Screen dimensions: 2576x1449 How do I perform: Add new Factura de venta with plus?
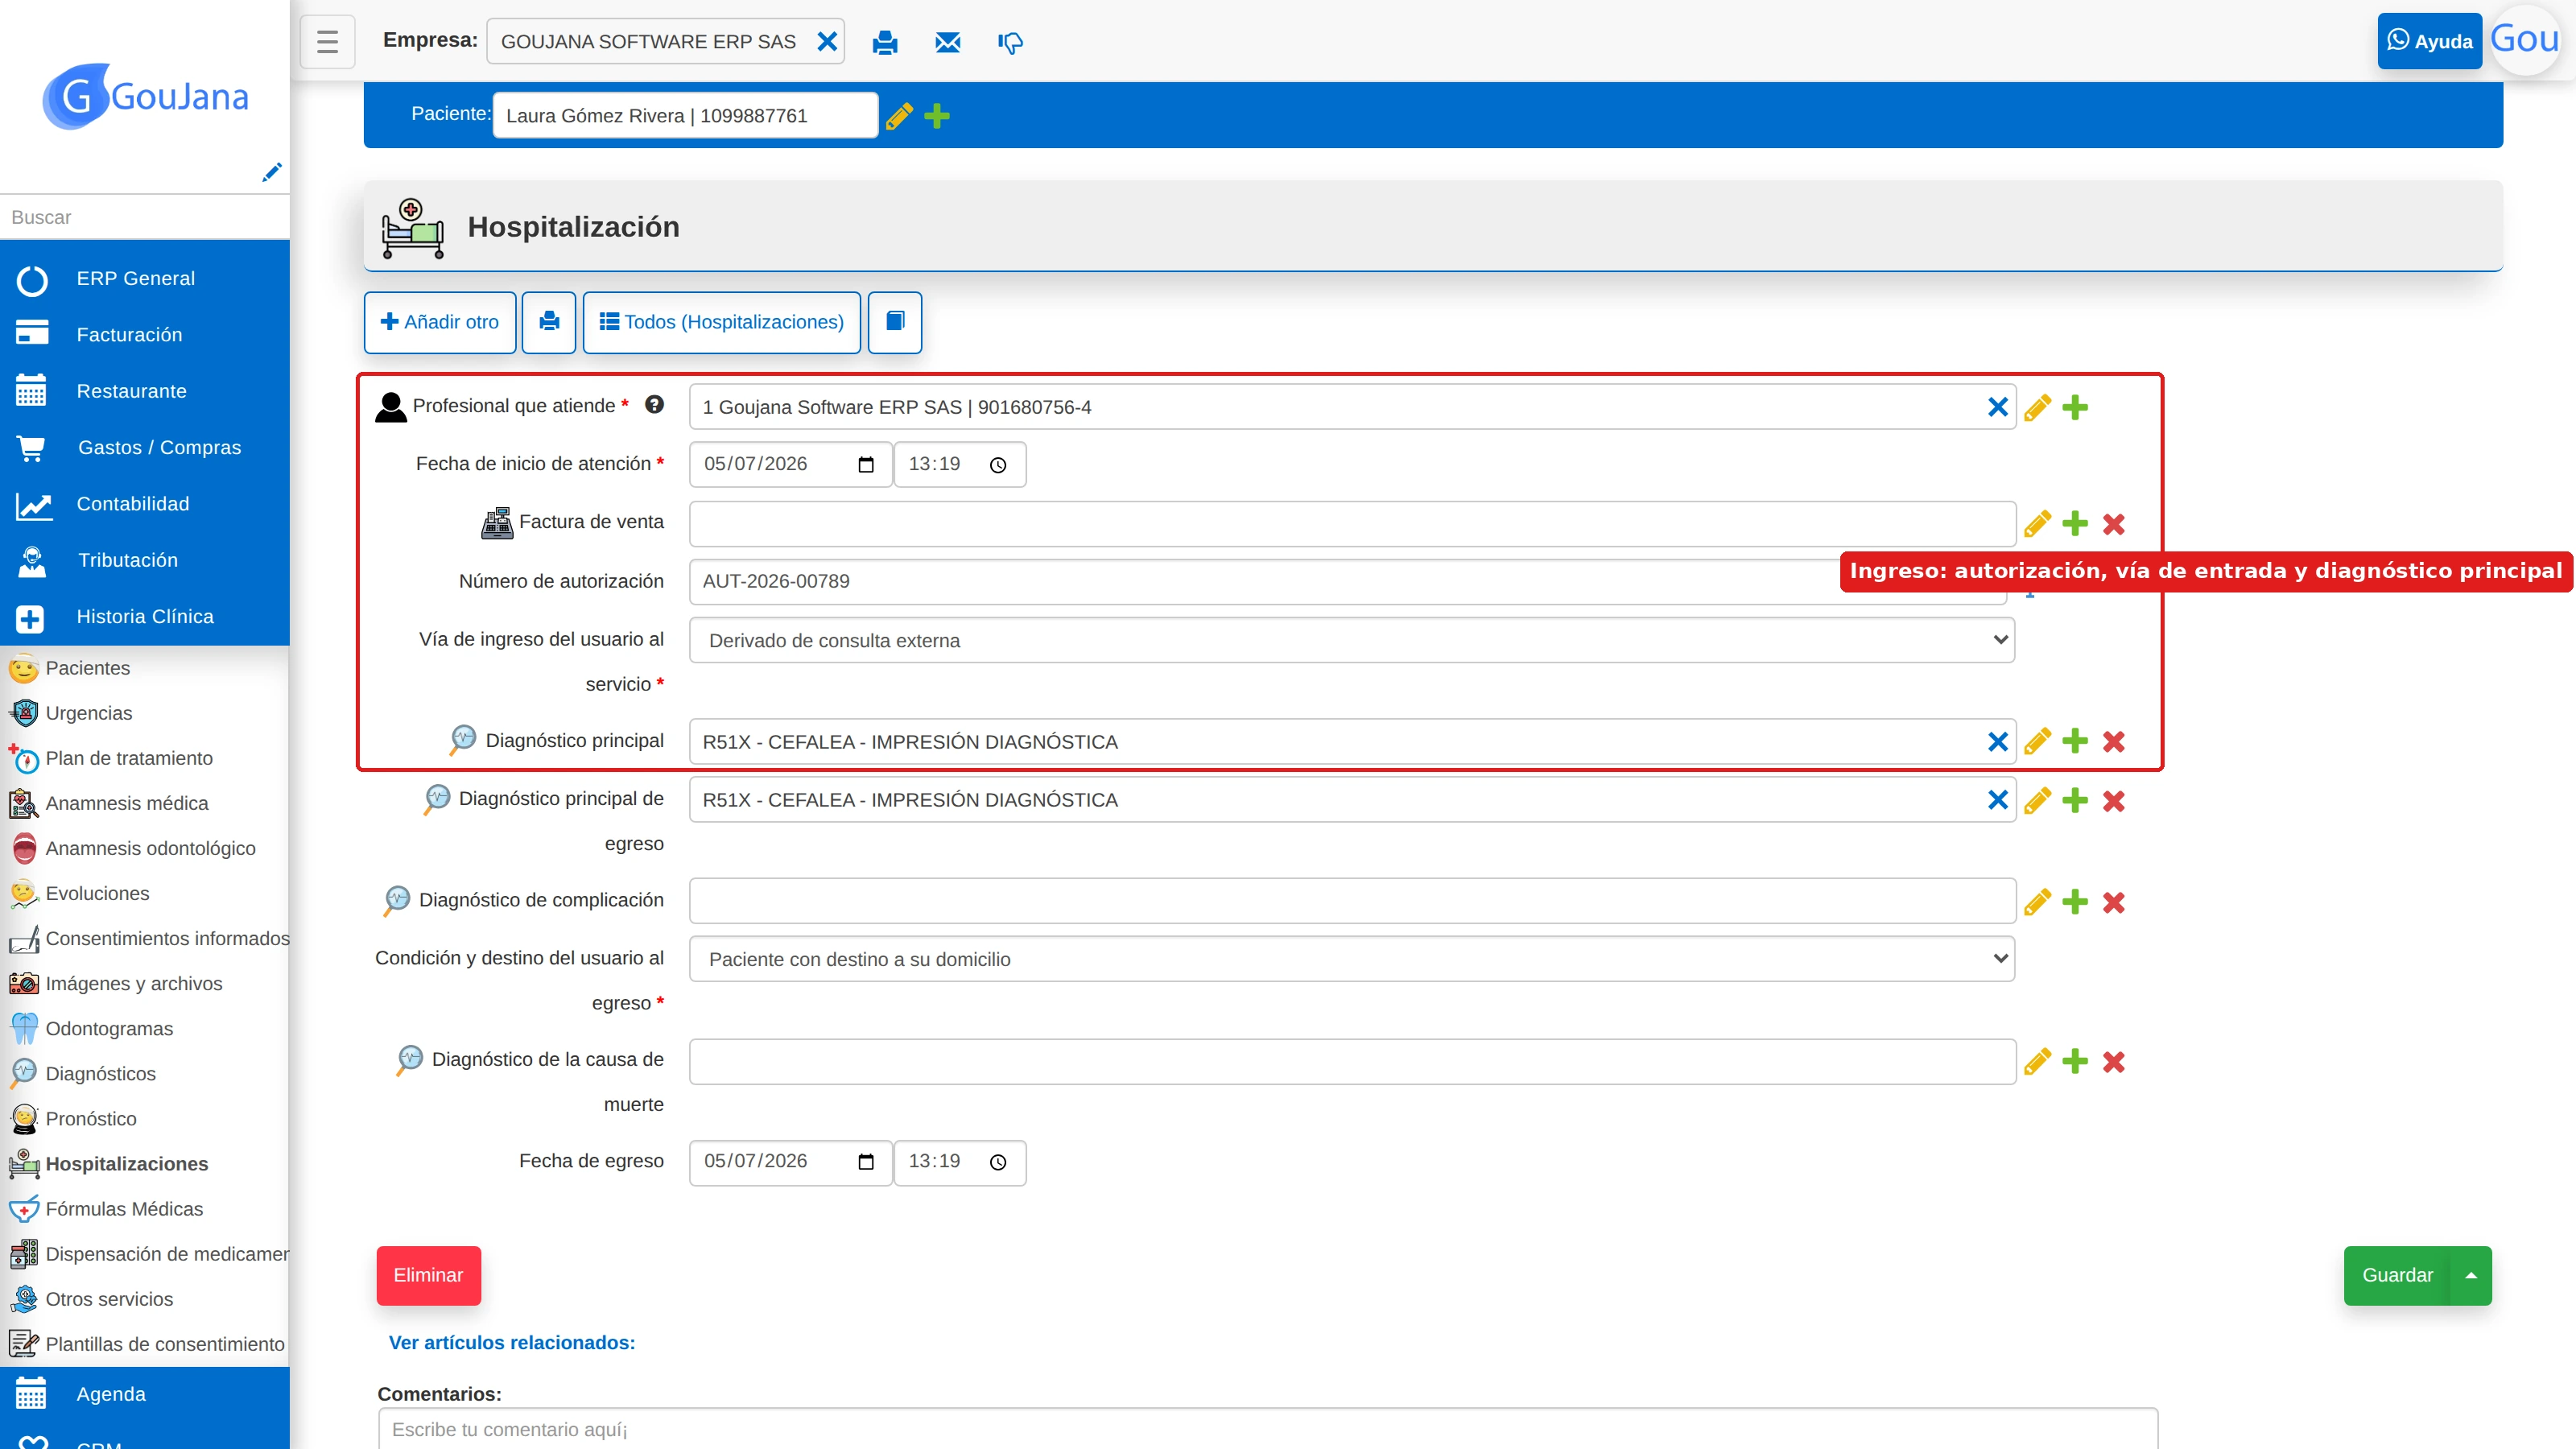coord(2075,523)
